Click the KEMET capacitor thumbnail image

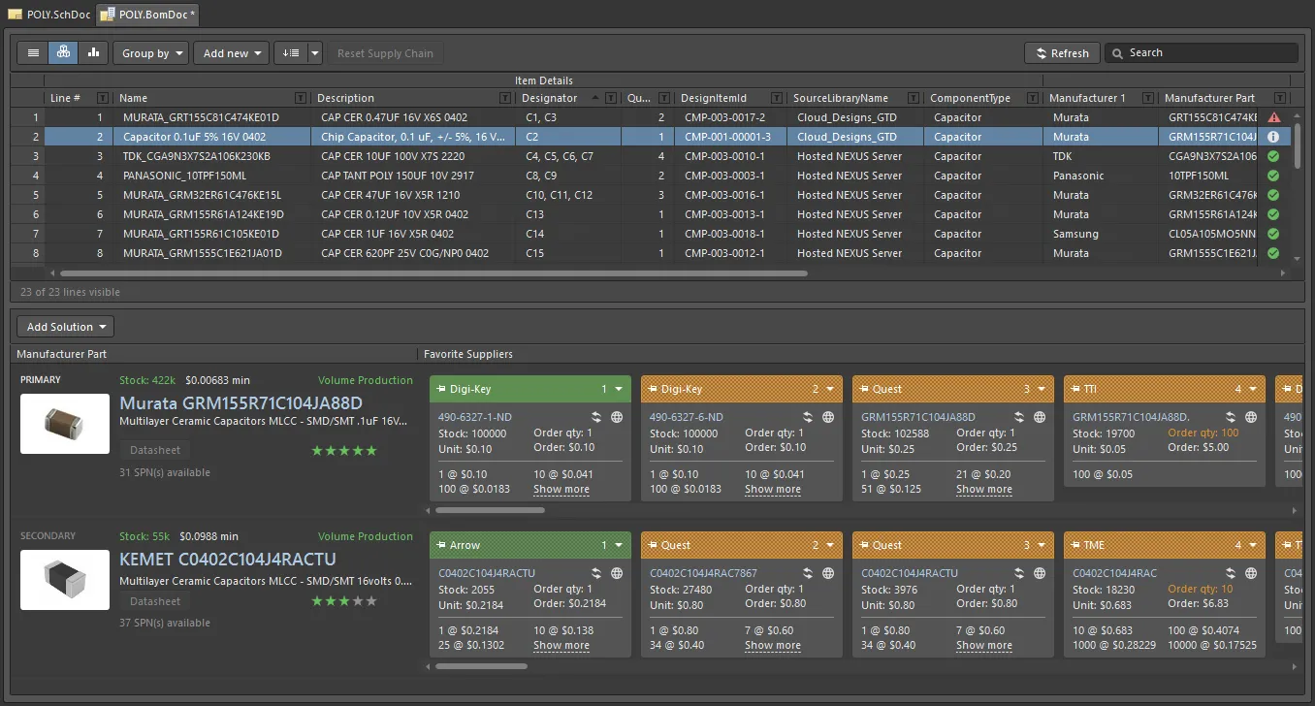click(65, 580)
